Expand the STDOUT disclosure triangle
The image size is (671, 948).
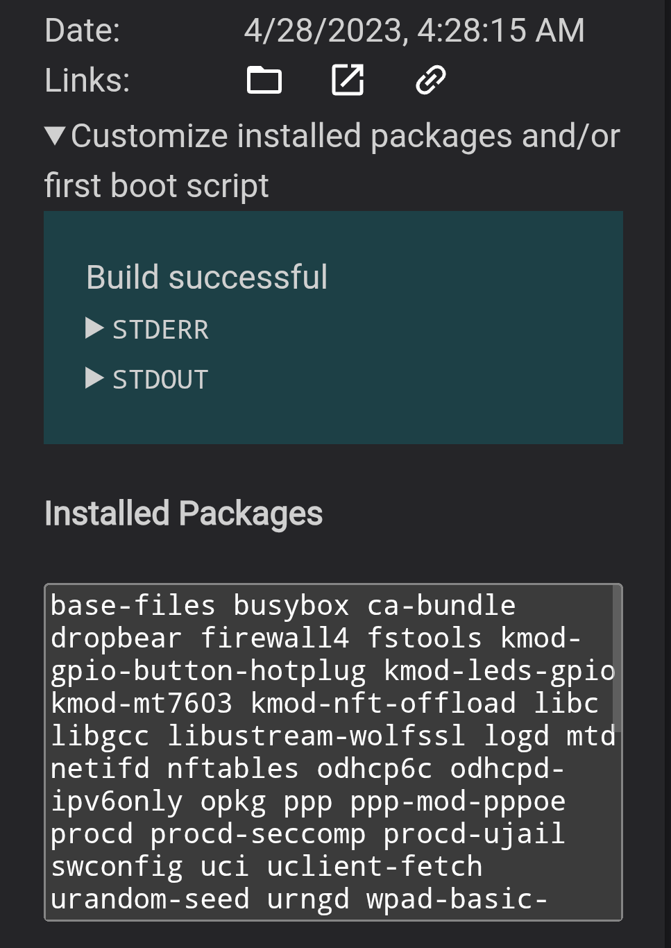tap(94, 378)
